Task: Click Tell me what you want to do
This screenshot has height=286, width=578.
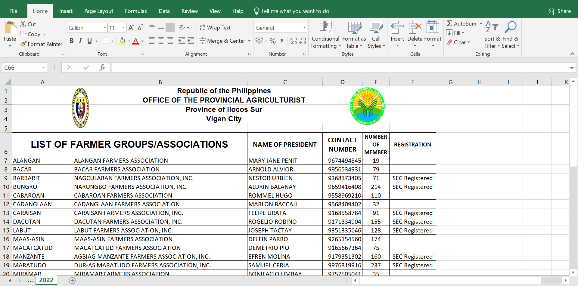Action: click(291, 11)
